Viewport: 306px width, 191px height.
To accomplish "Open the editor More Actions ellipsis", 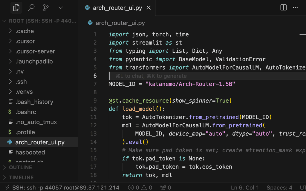I will tap(295, 8).
